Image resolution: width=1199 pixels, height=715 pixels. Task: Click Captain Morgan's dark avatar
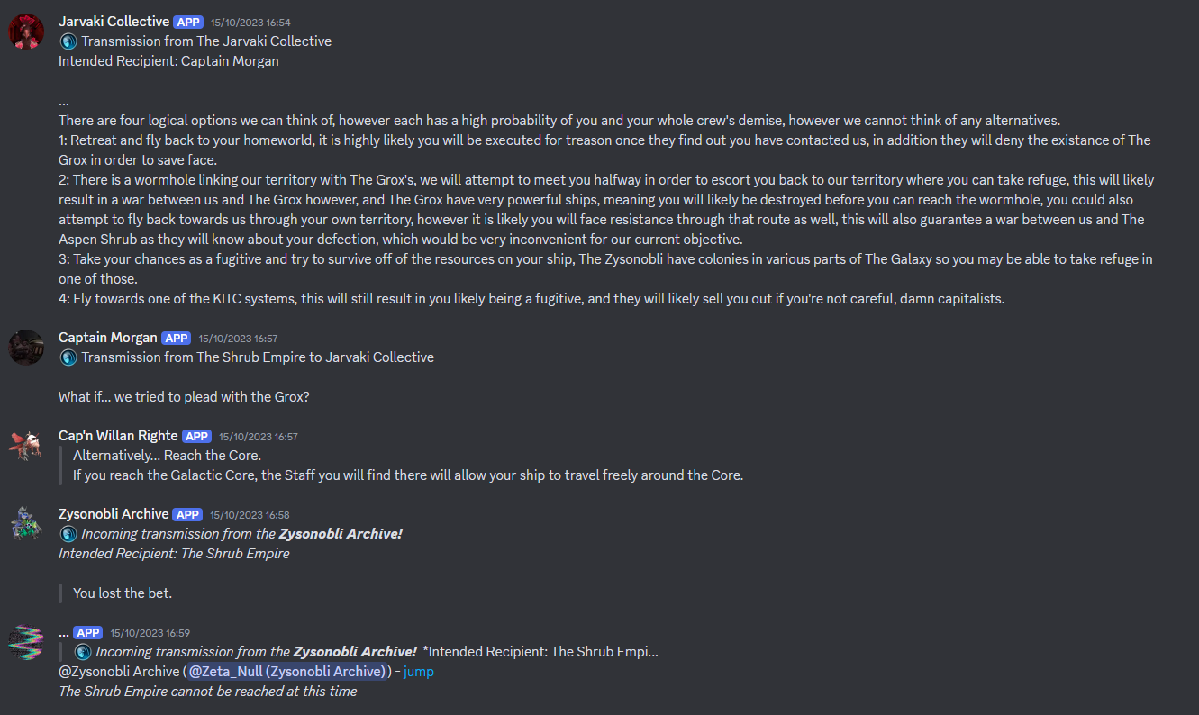(x=26, y=348)
